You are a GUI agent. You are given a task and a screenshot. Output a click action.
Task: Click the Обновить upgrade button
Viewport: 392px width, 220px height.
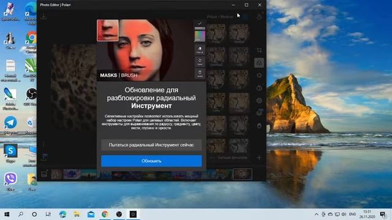[x=151, y=161]
